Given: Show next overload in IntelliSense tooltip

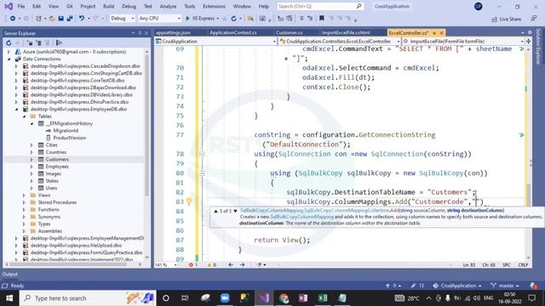Looking at the screenshot, I should click(x=235, y=211).
